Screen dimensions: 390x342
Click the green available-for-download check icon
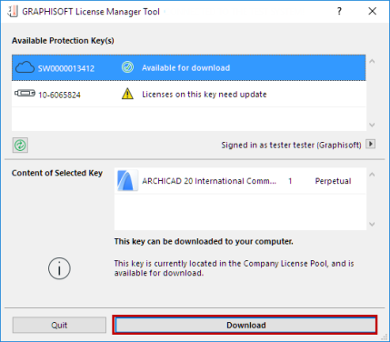(x=127, y=67)
